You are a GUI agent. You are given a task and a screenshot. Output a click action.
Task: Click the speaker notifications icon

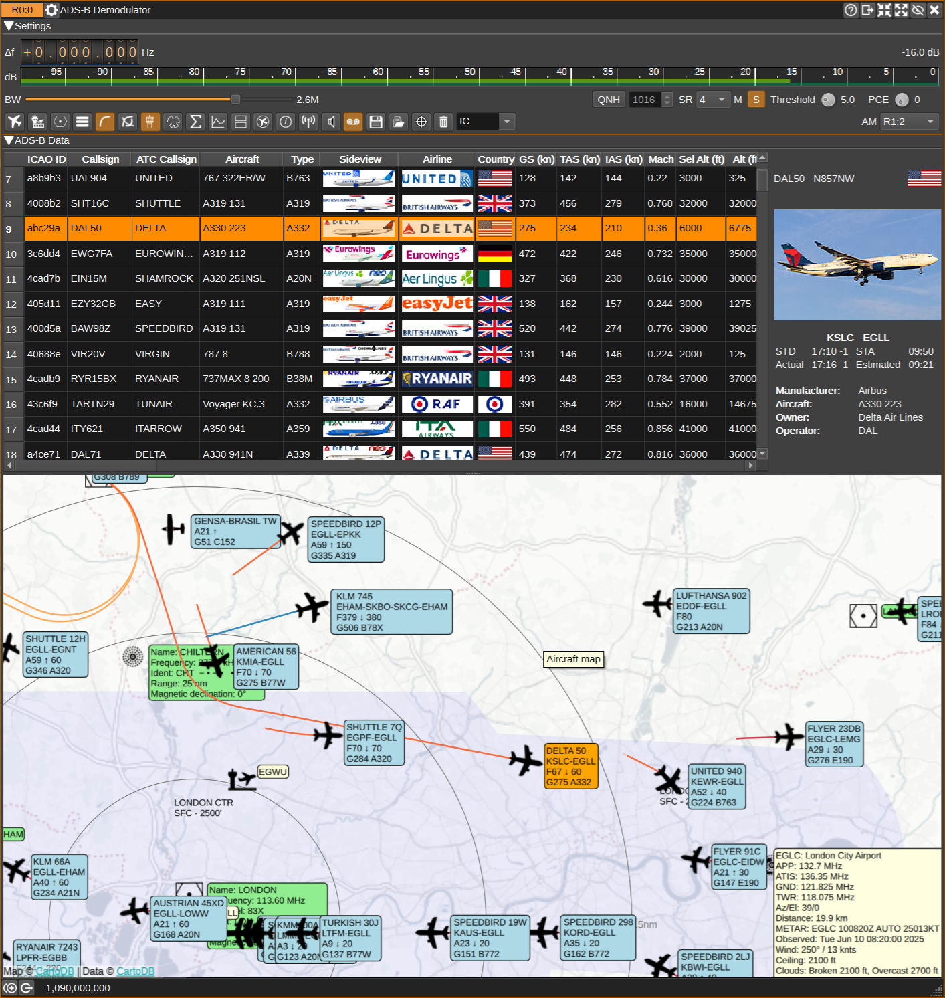331,122
